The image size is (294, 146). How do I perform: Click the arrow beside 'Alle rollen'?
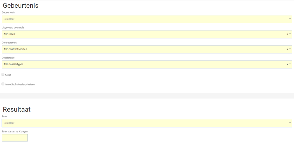(x=290, y=34)
